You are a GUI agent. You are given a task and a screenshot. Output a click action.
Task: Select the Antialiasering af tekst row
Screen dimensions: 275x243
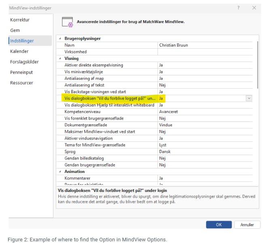pos(155,85)
